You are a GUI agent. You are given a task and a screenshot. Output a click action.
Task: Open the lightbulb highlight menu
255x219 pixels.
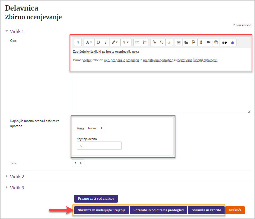(x=126, y=42)
